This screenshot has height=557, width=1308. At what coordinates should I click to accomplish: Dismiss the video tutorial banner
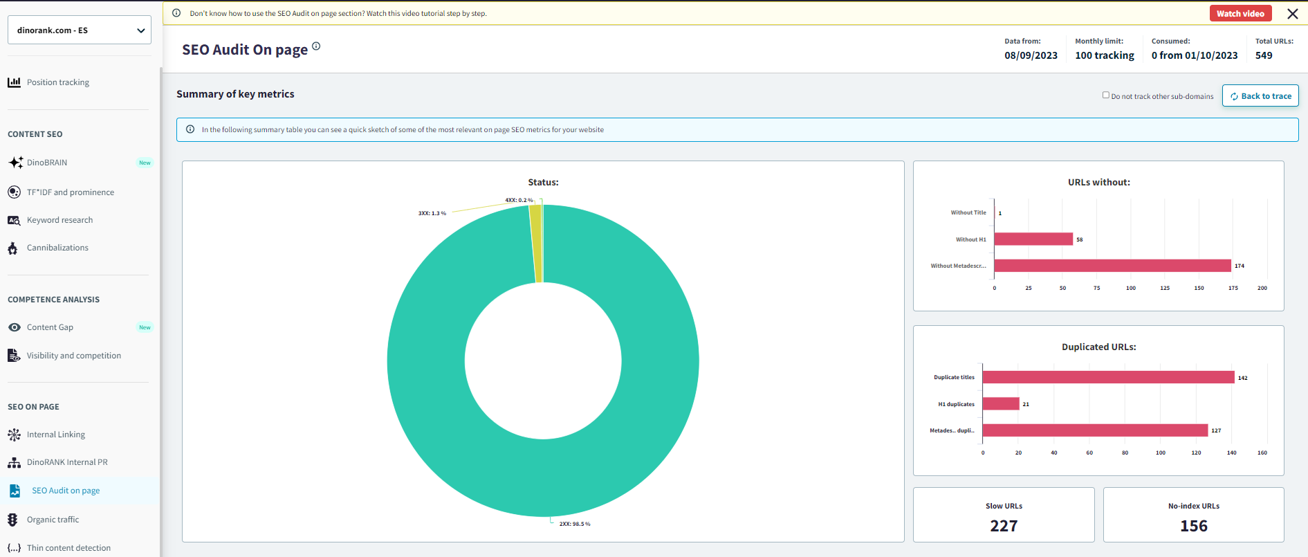[x=1292, y=14]
